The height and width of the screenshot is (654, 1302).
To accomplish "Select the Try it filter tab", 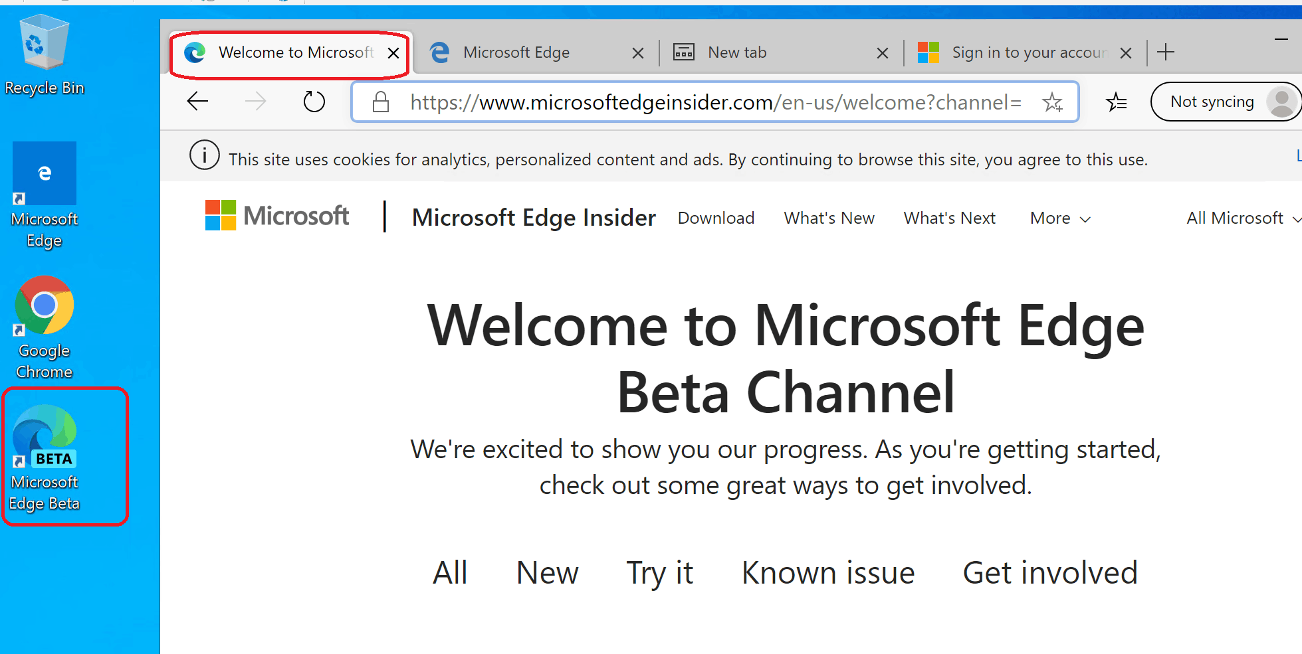I will 659,572.
